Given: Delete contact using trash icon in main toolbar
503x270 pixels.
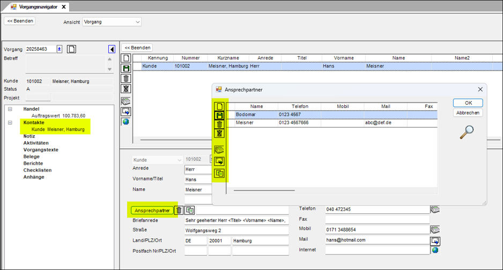Looking at the screenshot, I should click(126, 79).
